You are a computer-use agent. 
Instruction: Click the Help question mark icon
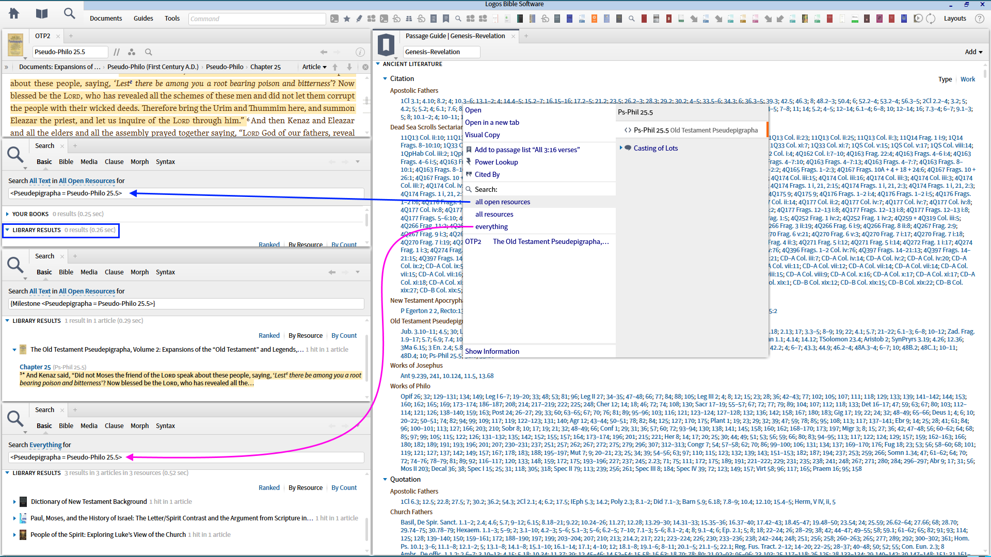coord(979,19)
